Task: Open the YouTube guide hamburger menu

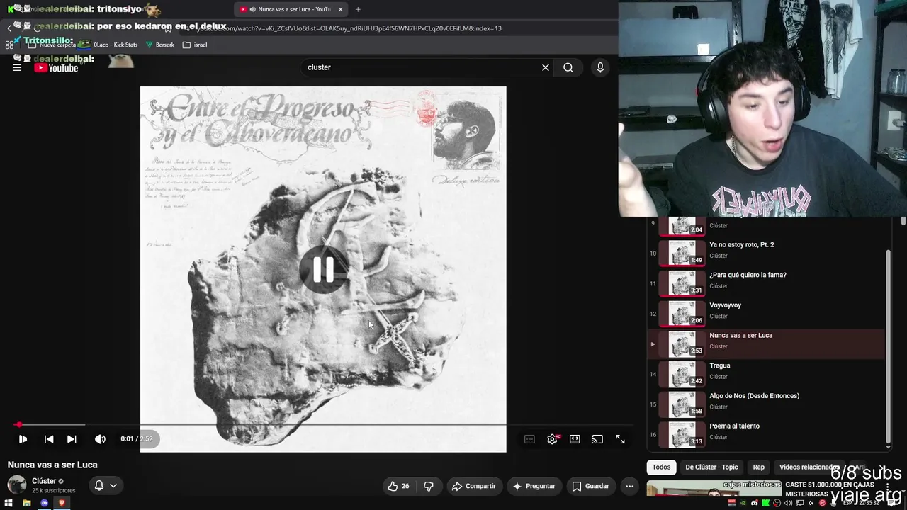Action: 17,67
